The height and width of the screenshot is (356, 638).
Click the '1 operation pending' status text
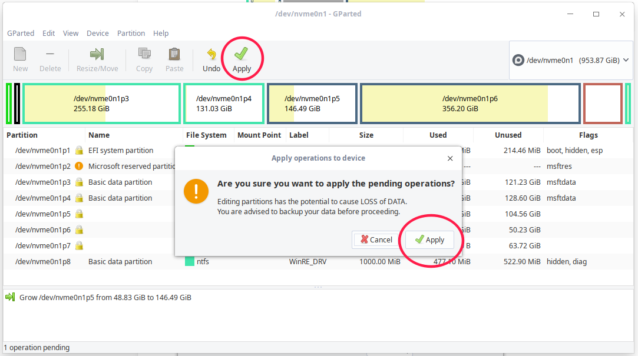click(x=37, y=347)
